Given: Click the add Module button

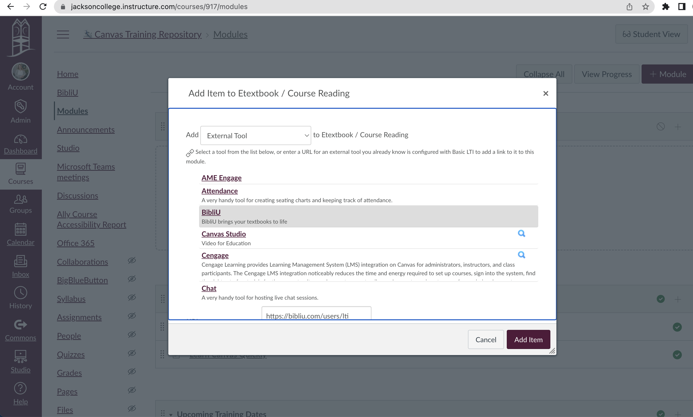Looking at the screenshot, I should pos(667,74).
